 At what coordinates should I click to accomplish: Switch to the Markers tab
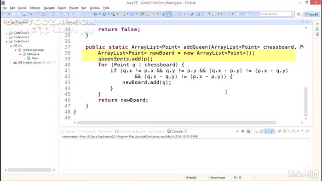[69, 131]
